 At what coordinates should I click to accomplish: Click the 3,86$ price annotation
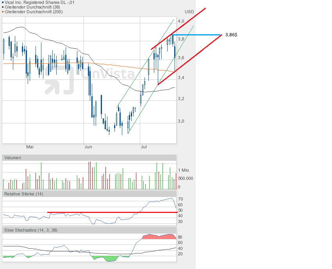[x=231, y=35]
